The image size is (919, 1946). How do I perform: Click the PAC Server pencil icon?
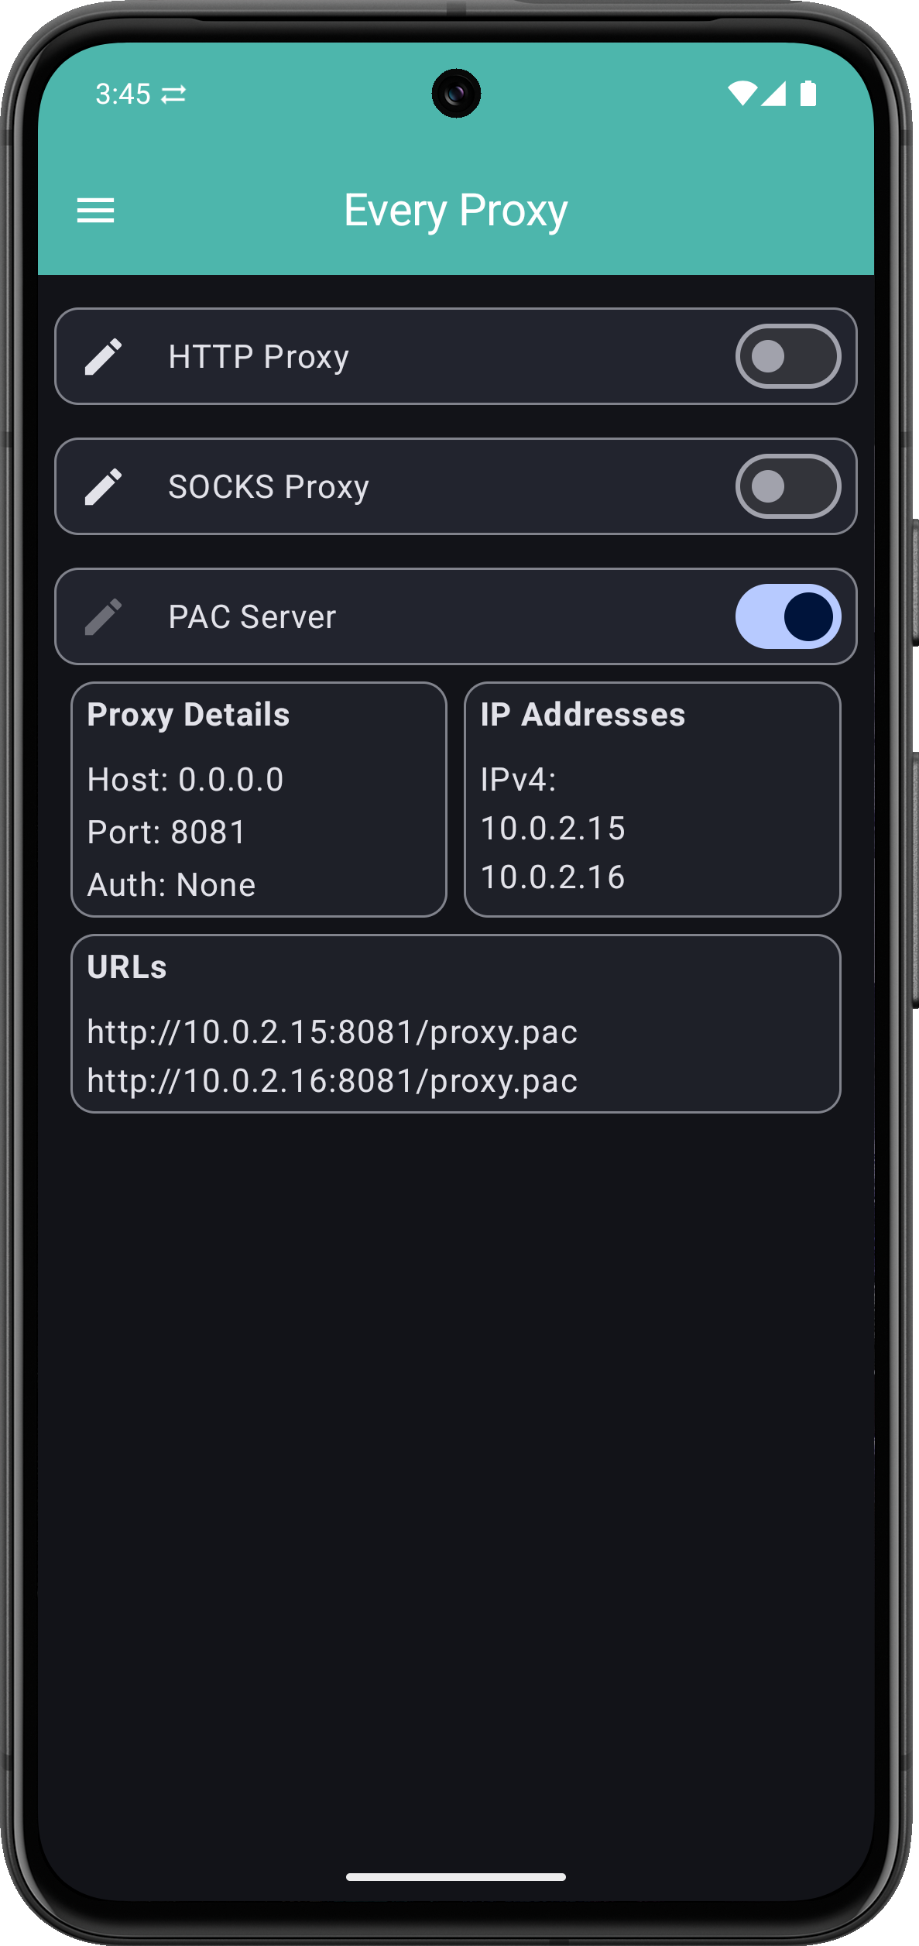coord(103,617)
